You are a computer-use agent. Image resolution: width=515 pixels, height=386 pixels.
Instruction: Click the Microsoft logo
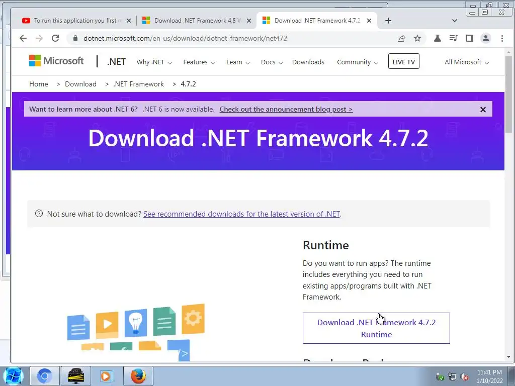(x=56, y=61)
